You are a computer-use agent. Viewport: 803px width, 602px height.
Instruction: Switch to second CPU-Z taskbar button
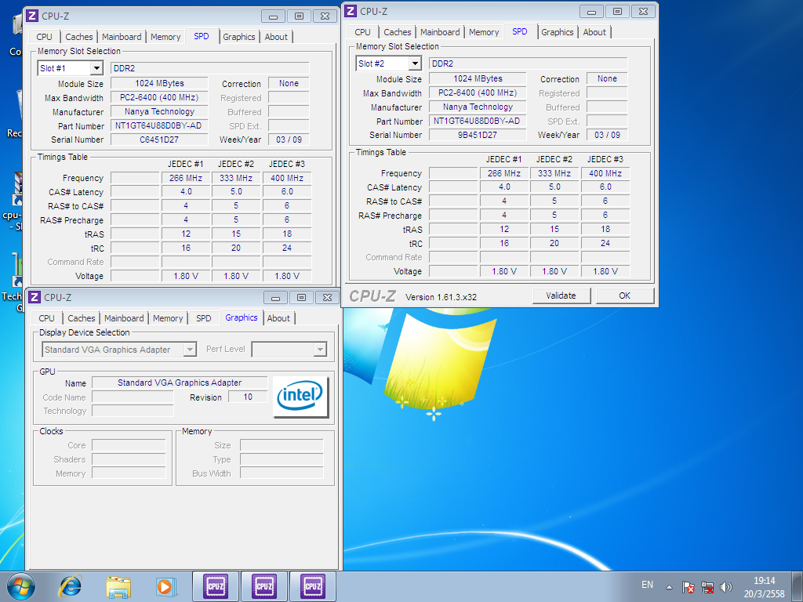[x=264, y=586]
